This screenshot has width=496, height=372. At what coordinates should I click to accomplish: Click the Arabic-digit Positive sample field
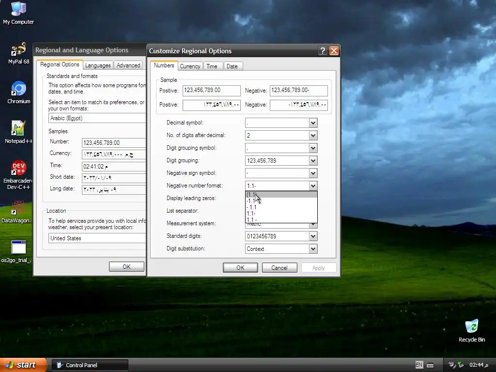[x=211, y=105]
